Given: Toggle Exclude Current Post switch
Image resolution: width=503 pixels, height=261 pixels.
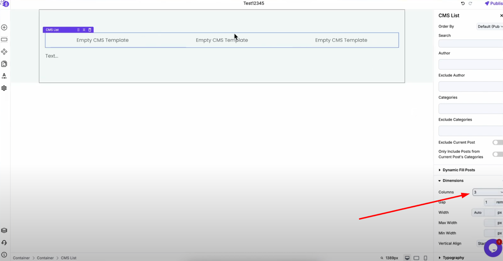Looking at the screenshot, I should point(498,142).
